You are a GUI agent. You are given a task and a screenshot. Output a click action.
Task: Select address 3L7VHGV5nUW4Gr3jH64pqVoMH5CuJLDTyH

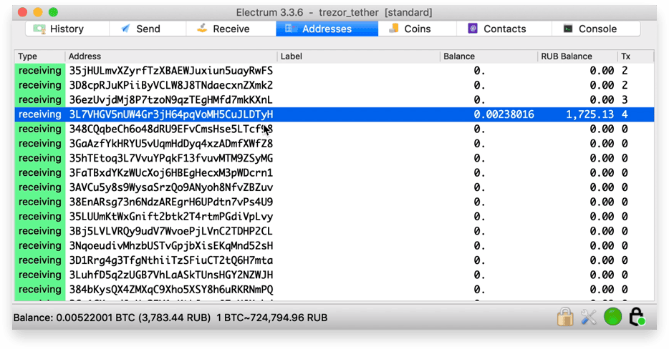(170, 114)
